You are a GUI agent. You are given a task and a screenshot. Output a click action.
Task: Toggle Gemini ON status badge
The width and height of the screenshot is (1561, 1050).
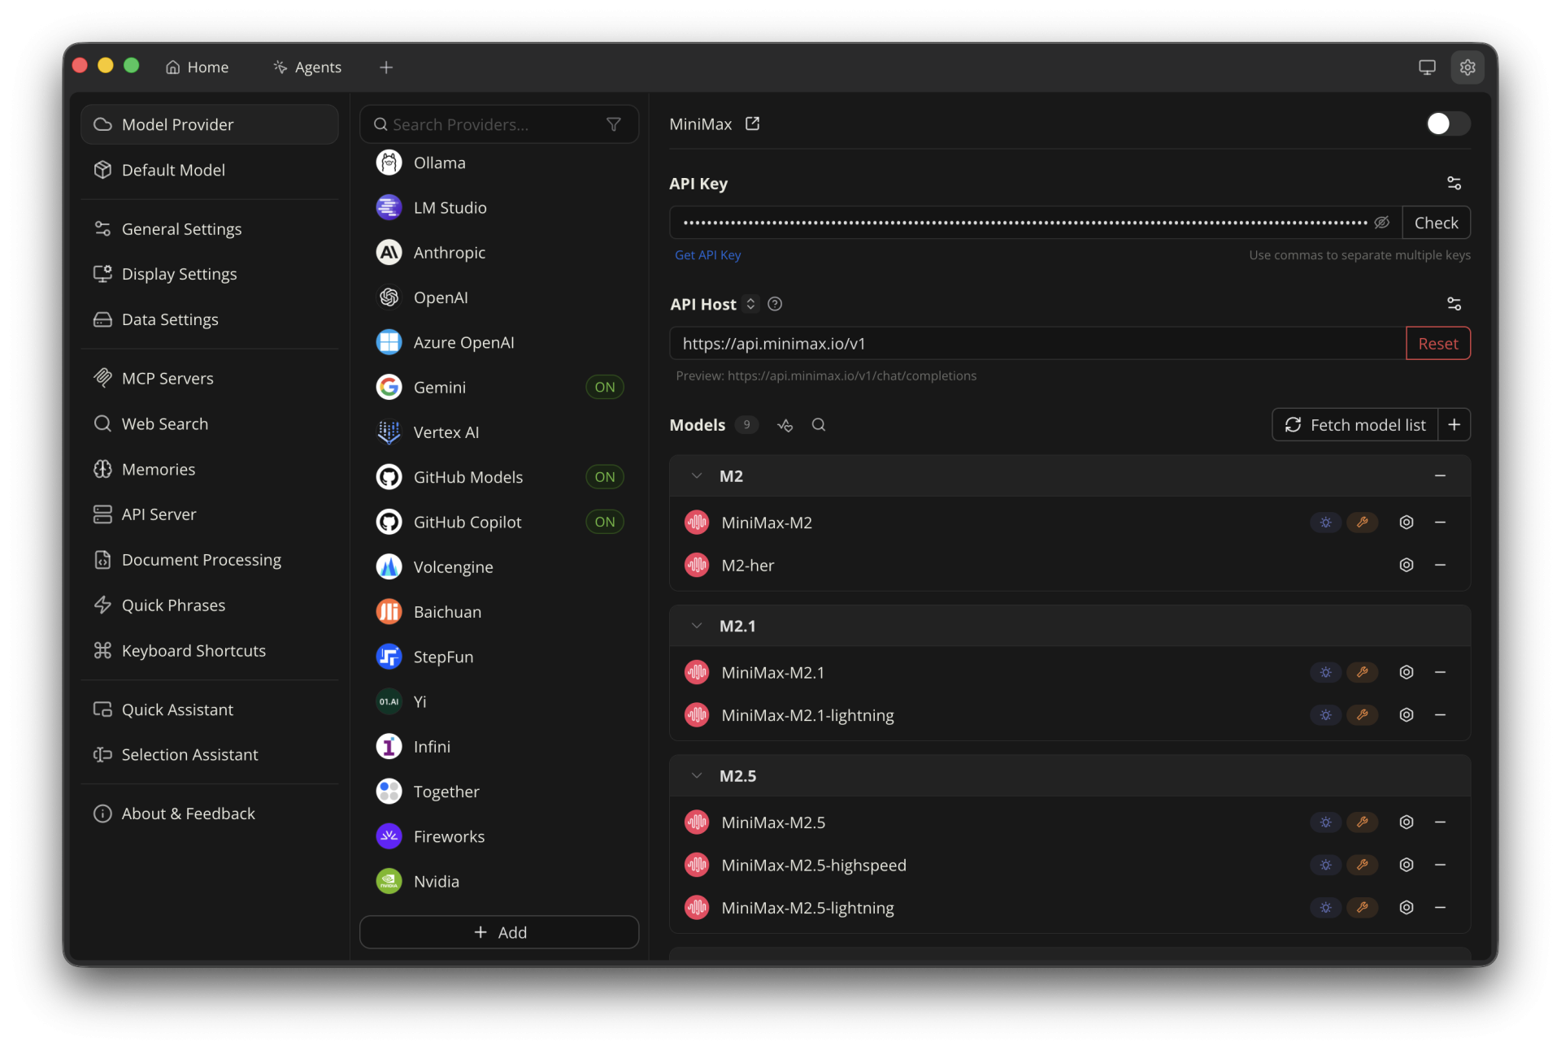604,388
